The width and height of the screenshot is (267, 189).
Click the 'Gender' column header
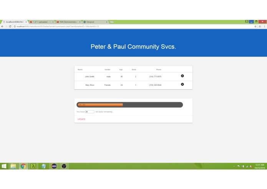tap(108, 70)
